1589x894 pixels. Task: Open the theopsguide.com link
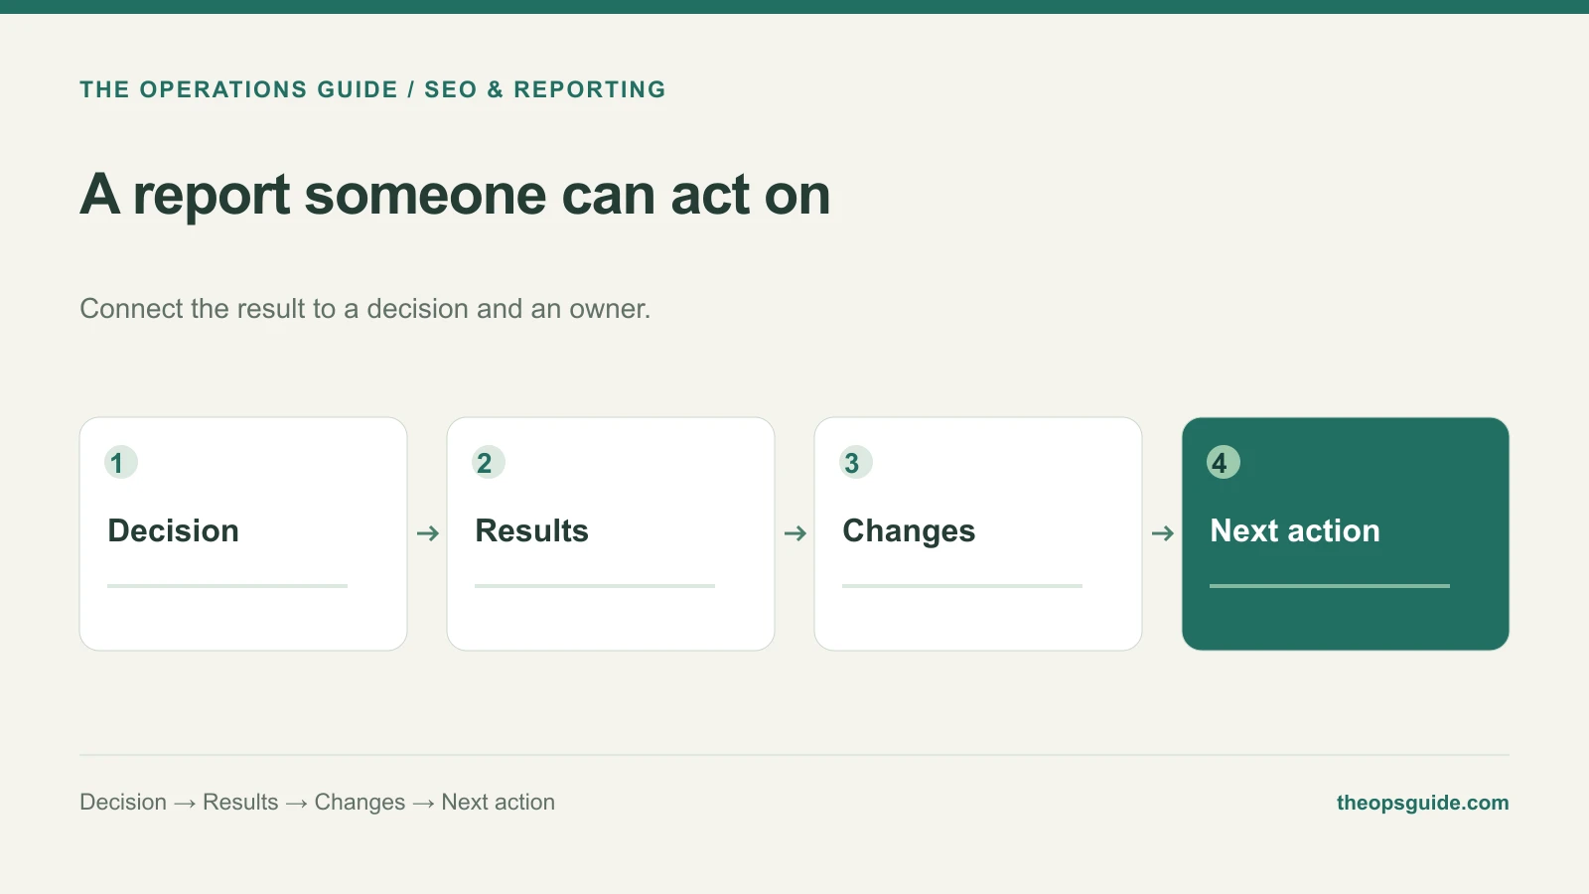click(x=1422, y=803)
